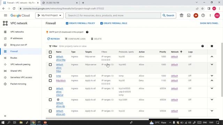223x125 pixels.
Task: Collapse the left sidebar with the chevron icon
Action: click(5, 116)
